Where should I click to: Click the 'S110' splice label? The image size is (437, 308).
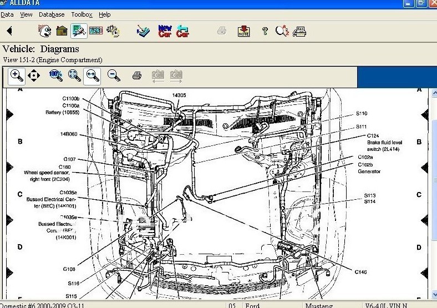pyautogui.click(x=362, y=113)
